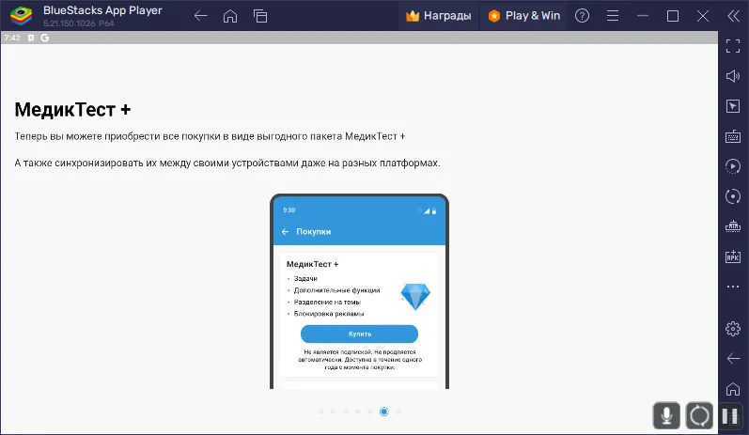Open the Play & Win button
The image size is (749, 435).
(x=524, y=16)
